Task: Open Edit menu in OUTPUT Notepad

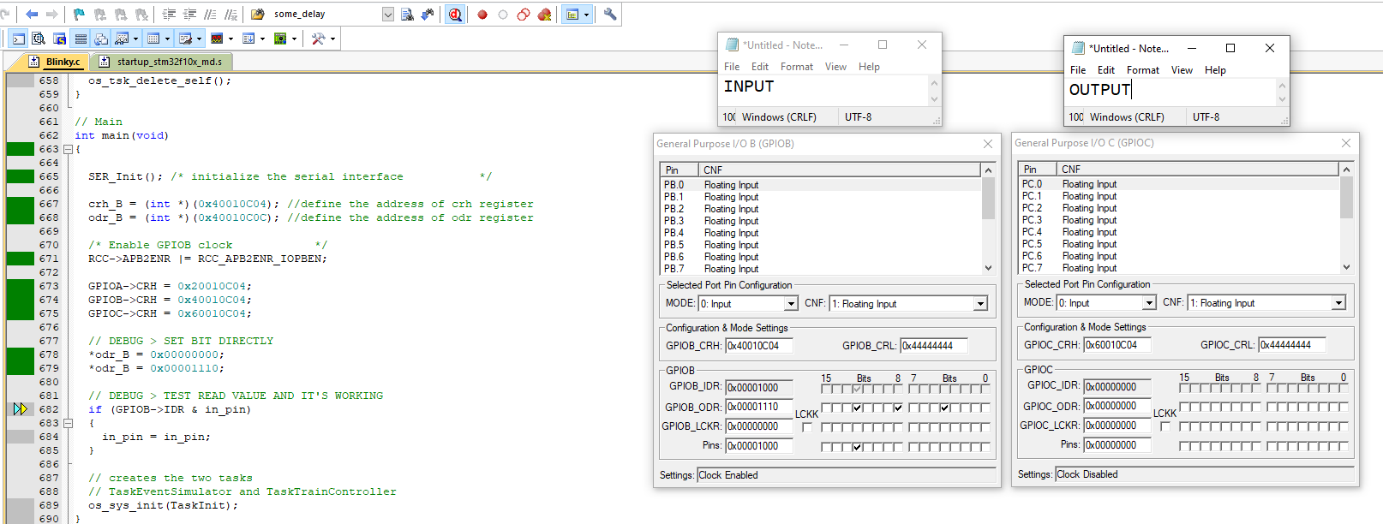Action: click(x=1106, y=70)
